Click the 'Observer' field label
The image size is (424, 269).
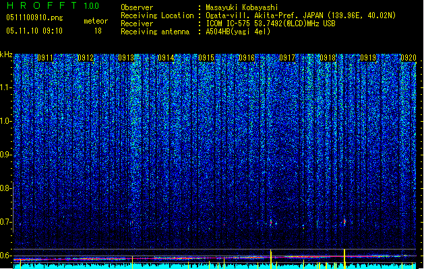[137, 7]
